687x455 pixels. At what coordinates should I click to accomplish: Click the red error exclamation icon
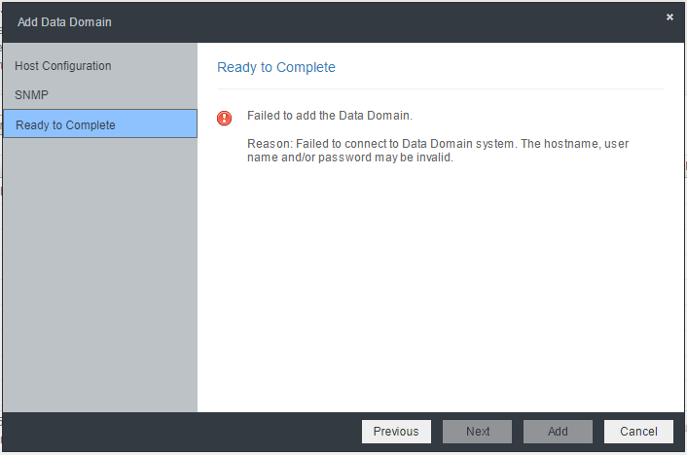click(x=224, y=118)
